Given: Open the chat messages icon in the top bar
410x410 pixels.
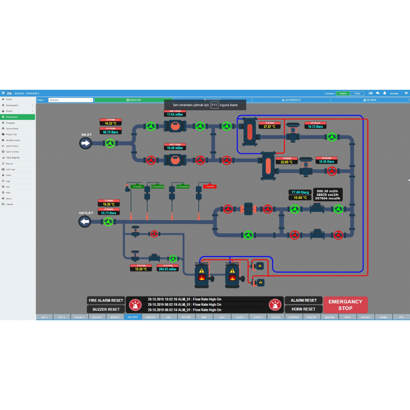Looking at the screenshot, I should tap(378, 93).
